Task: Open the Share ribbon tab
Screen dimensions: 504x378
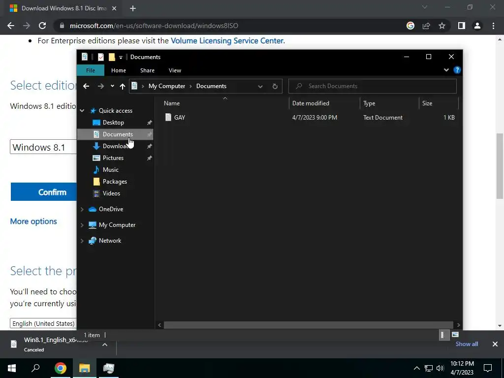Action: [147, 70]
